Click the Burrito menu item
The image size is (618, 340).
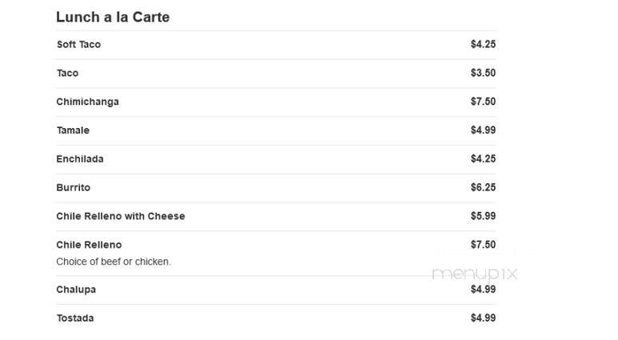click(74, 187)
